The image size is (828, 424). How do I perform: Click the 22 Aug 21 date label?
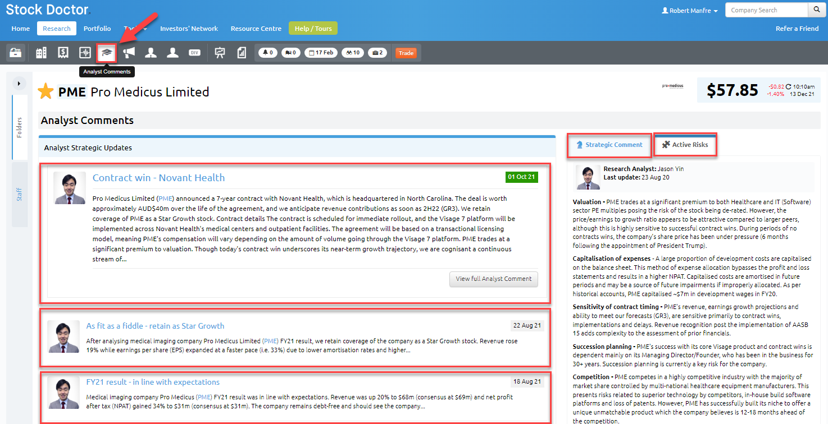click(x=527, y=325)
